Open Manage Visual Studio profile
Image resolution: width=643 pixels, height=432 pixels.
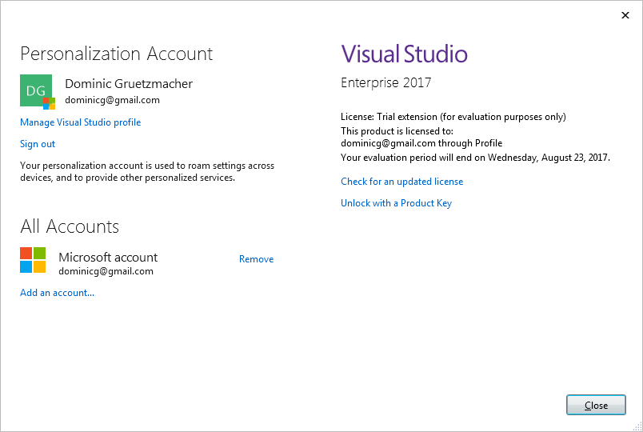80,122
